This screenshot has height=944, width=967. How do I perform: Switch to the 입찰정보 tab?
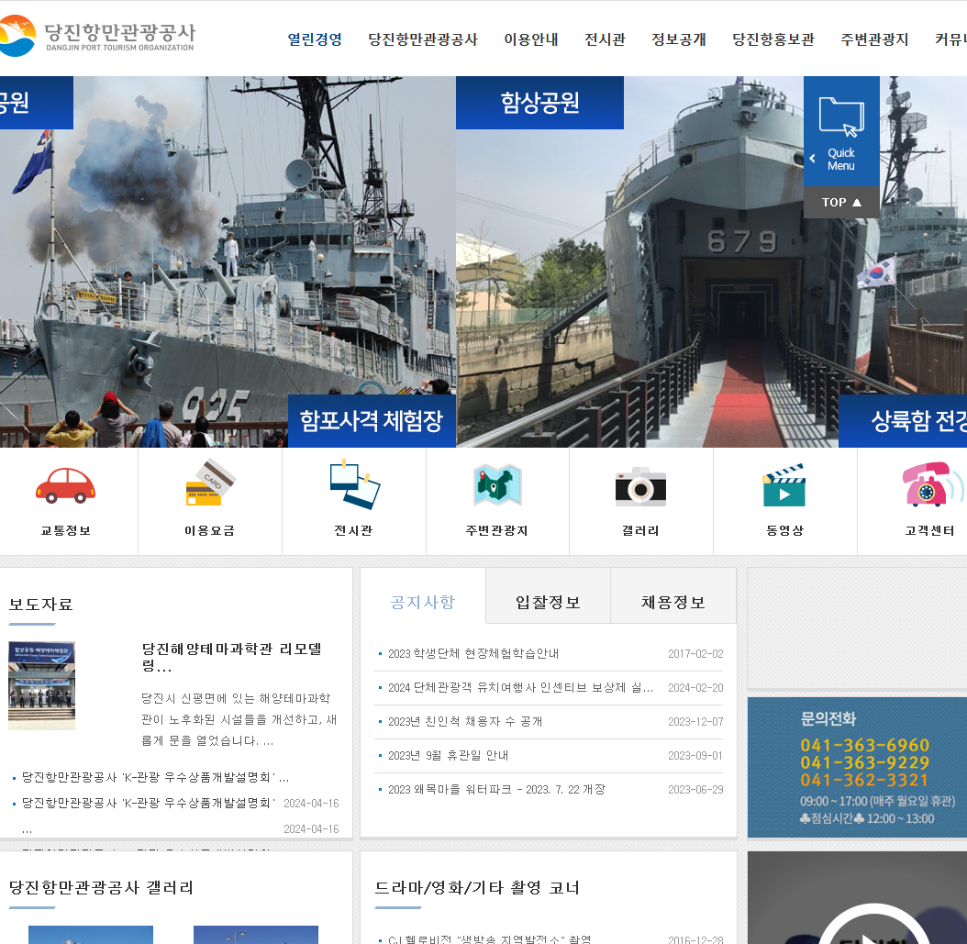pos(549,602)
